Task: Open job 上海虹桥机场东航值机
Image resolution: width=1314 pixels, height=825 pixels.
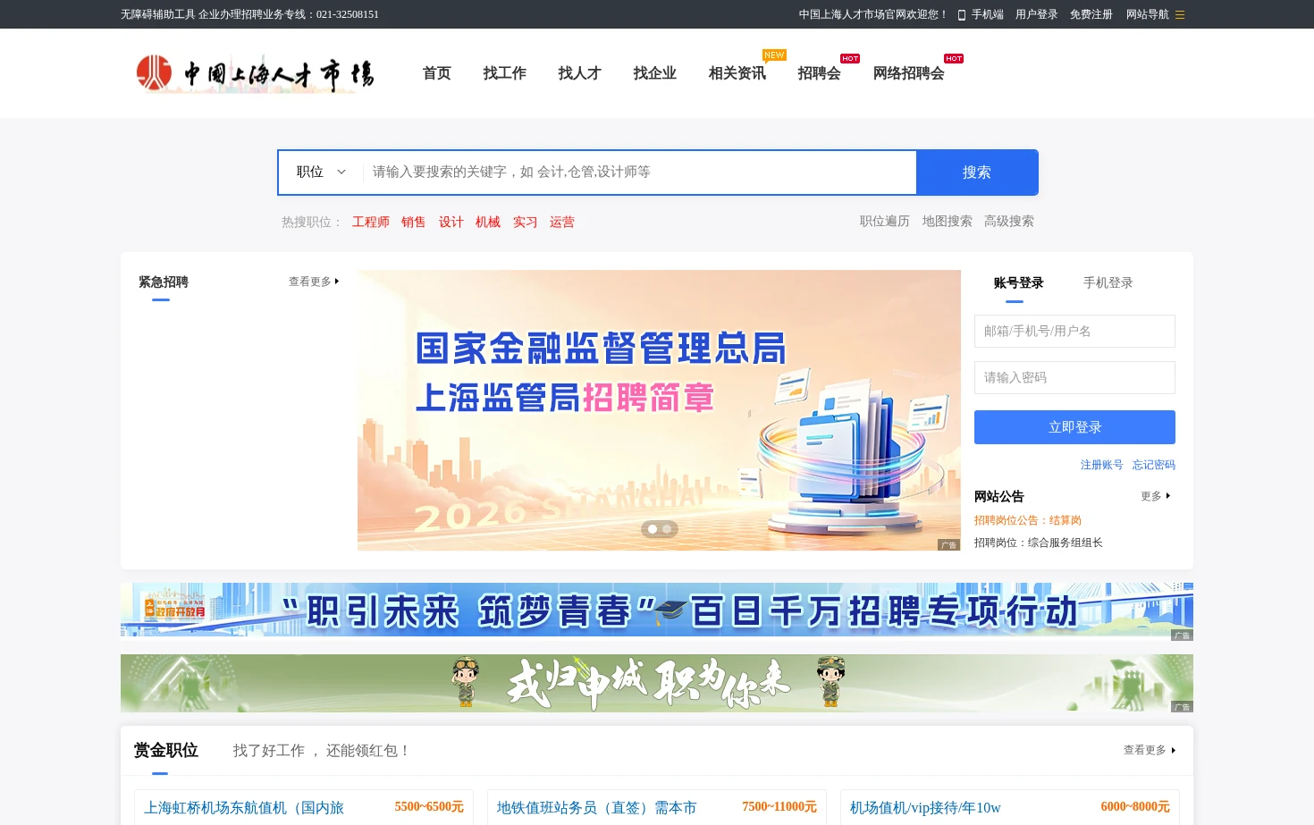Action: point(244,807)
